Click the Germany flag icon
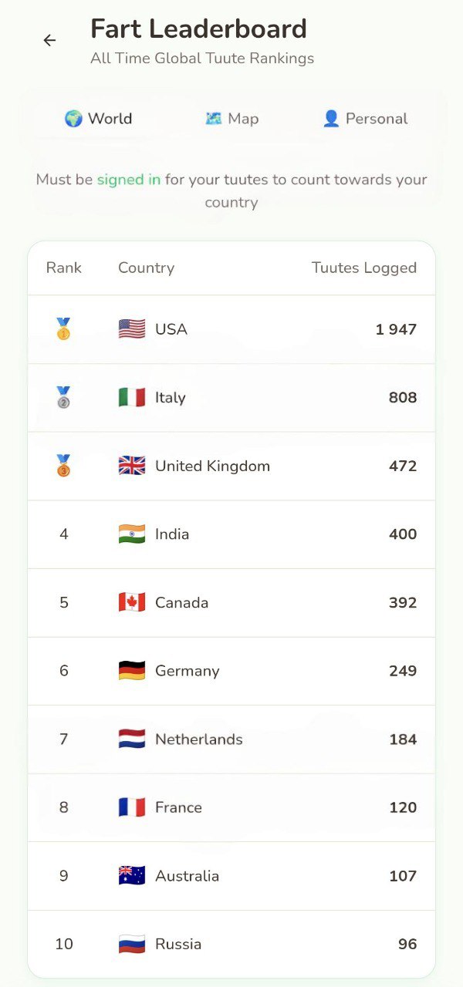463x987 pixels. tap(132, 670)
